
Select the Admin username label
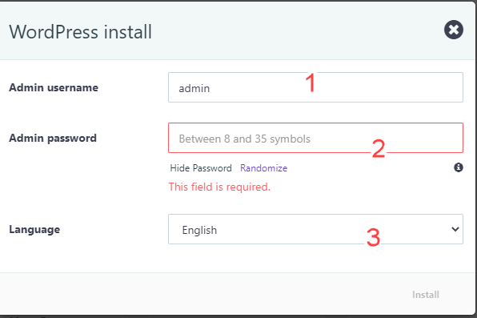pyautogui.click(x=54, y=88)
